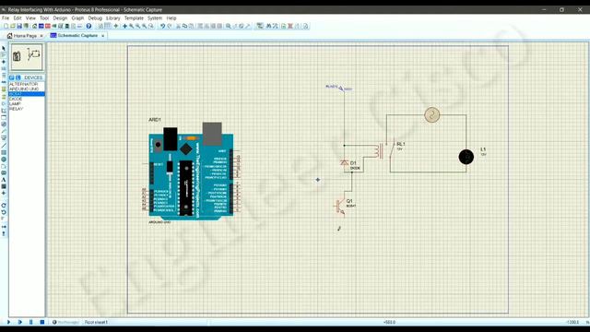Screen dimensions: 590x332
Task: Open Schematic Capture toolbar icon
Action: [41, 26]
